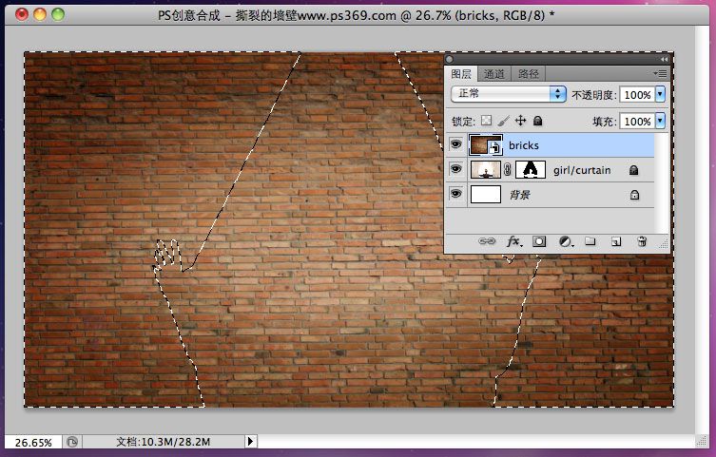
Task: Create new fill or adjustment layer
Action: point(566,241)
